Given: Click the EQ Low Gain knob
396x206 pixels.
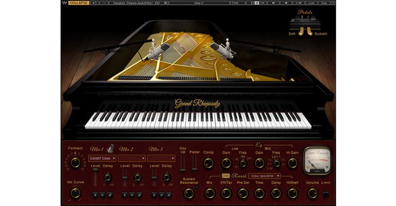Looking at the screenshot, I should point(226,163).
